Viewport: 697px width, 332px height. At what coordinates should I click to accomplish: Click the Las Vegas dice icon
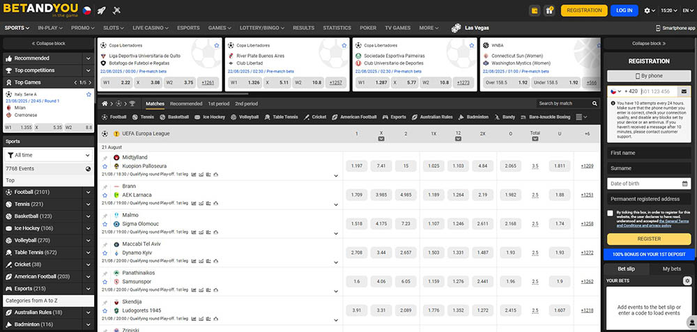455,28
